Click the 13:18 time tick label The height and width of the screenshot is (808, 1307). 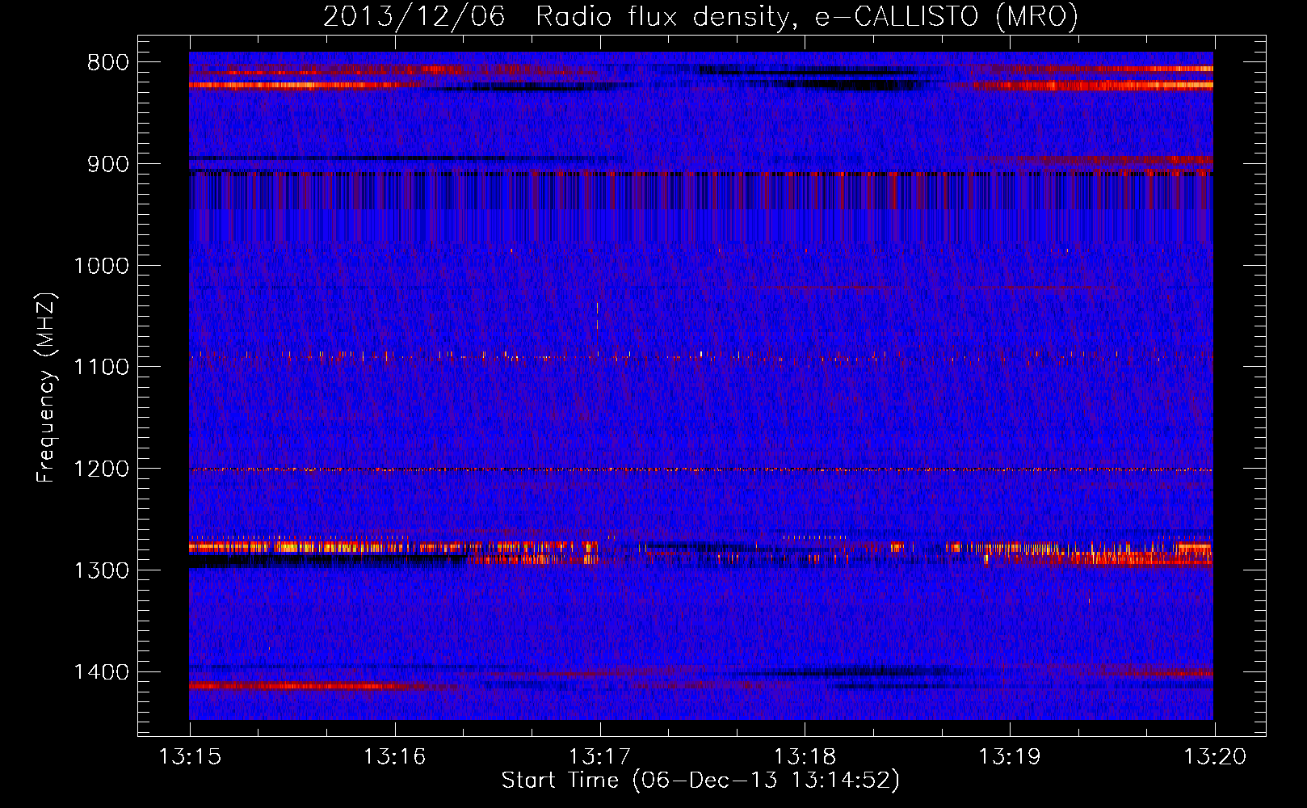pos(805,757)
